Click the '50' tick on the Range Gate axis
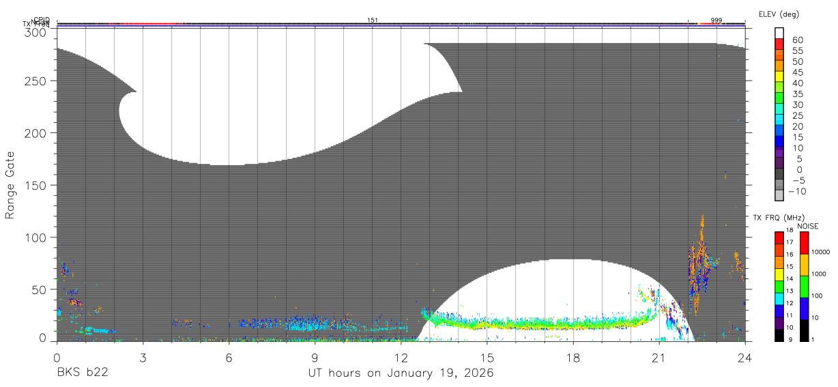The image size is (838, 387). pos(40,289)
